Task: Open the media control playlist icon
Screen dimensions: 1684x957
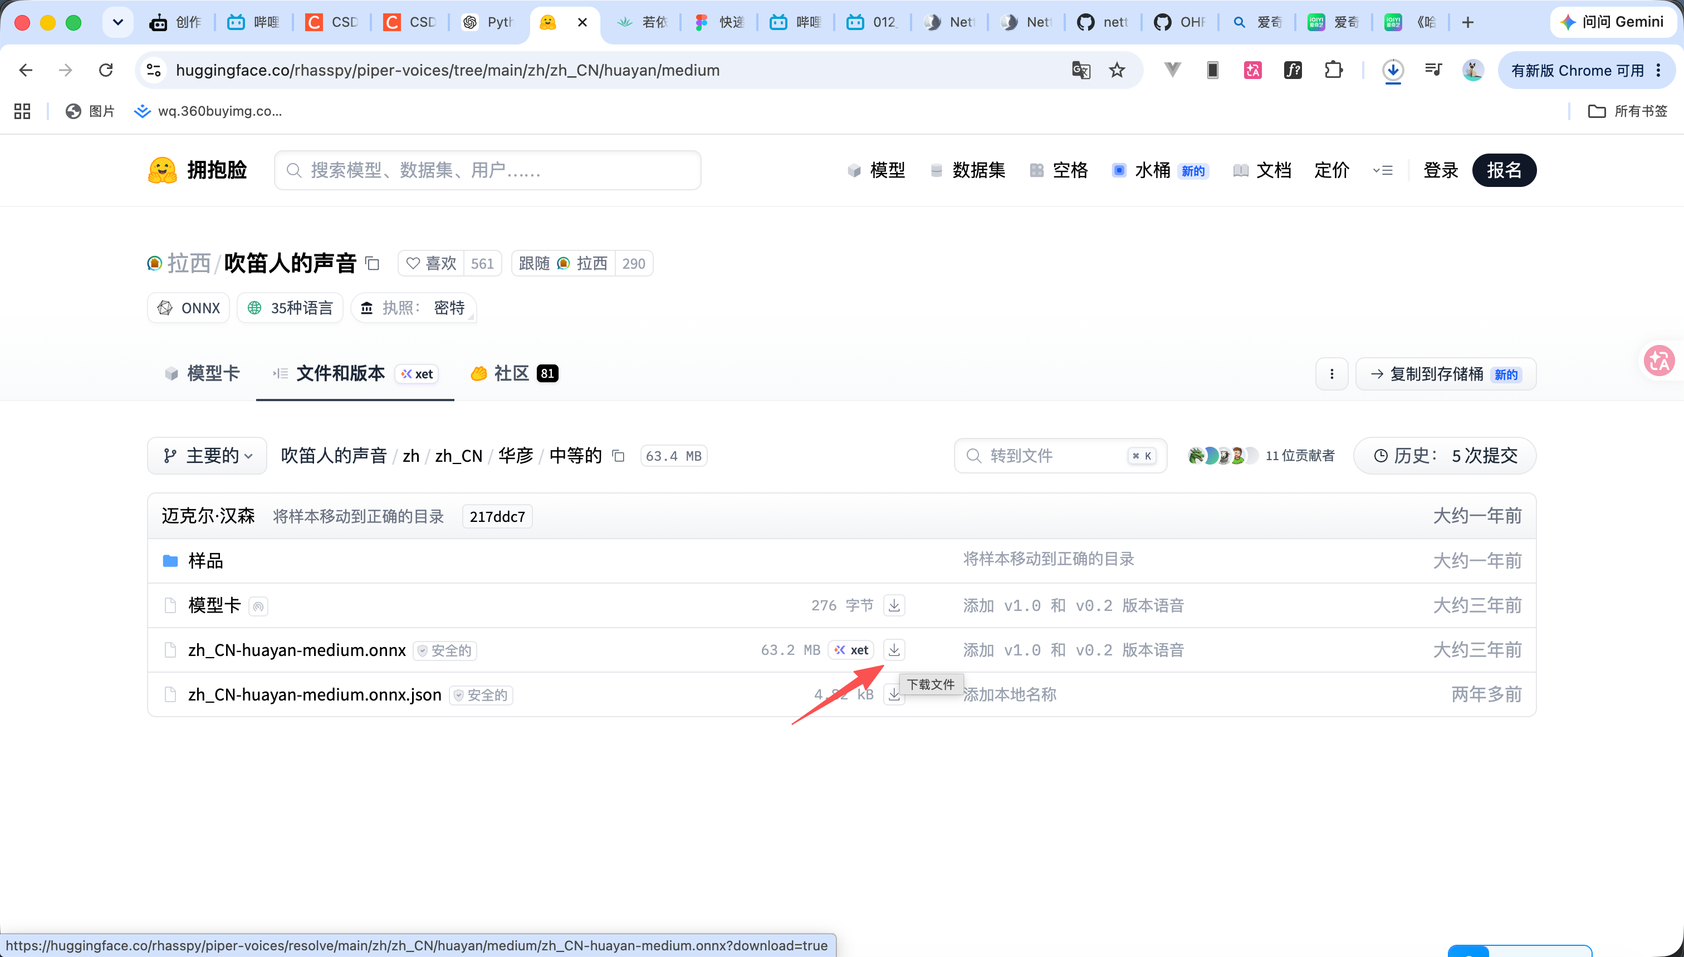Action: coord(1433,70)
